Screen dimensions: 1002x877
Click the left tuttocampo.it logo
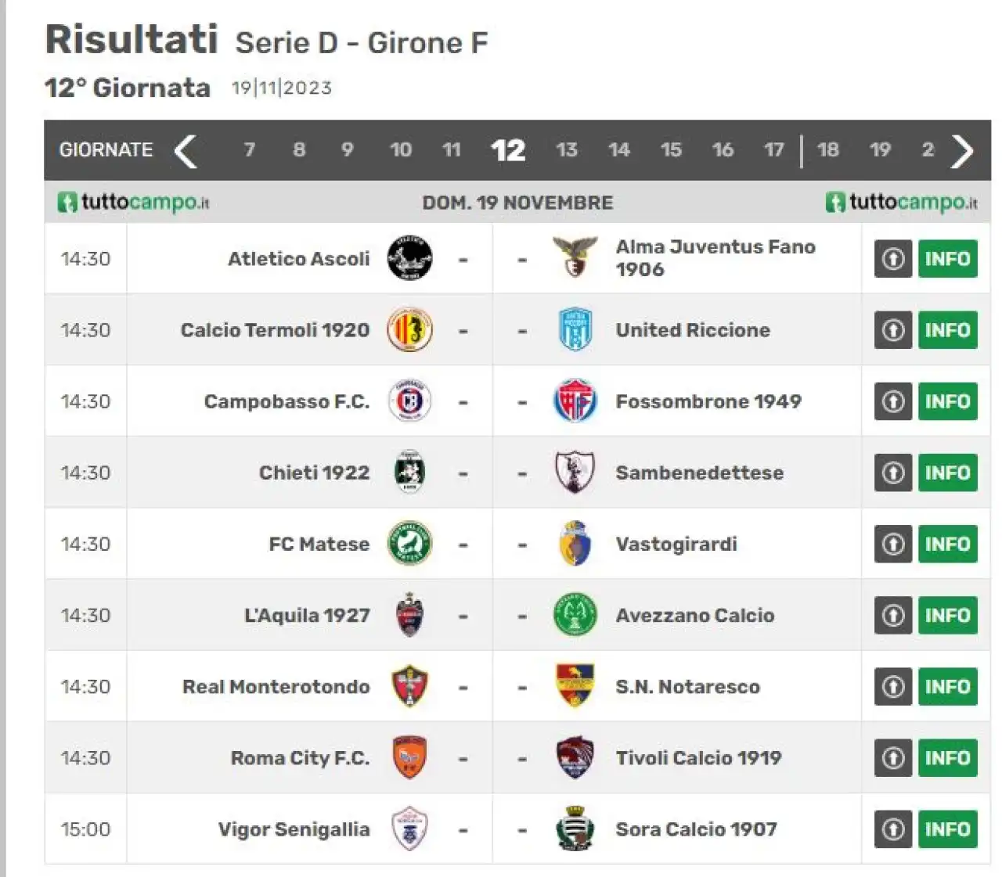[x=134, y=202]
